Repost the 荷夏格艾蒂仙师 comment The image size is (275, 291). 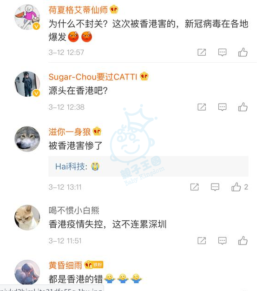pos(202,53)
